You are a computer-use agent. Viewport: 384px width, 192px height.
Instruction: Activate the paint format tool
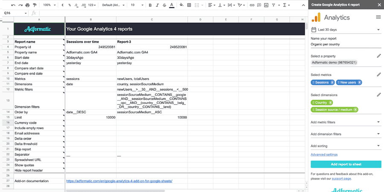click(35, 5)
